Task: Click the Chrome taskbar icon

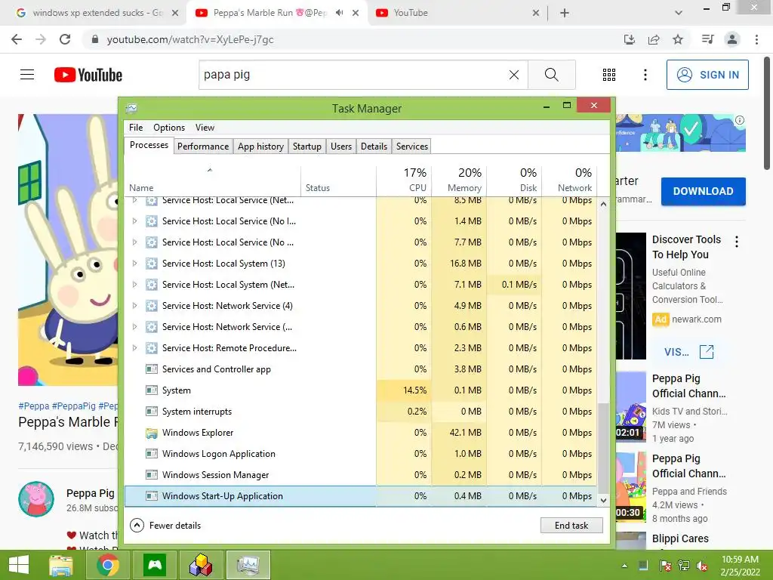Action: click(x=108, y=565)
